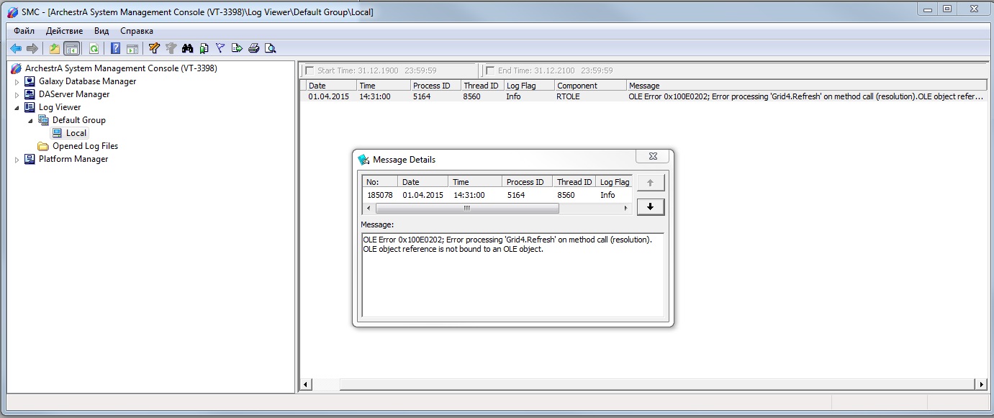Image resolution: width=994 pixels, height=418 pixels.
Task: Select the RTOLE log entry row
Action: pyautogui.click(x=643, y=96)
